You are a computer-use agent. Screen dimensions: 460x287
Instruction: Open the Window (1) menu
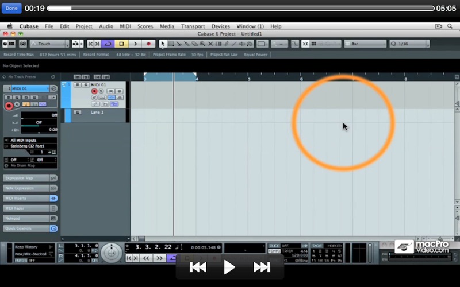click(x=250, y=26)
